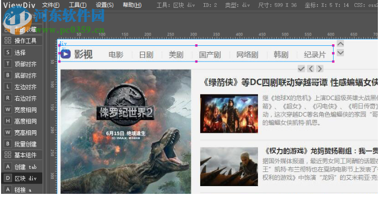Click the right-middle magenta resize handle
This screenshot has height=197, width=381.
pyautogui.click(x=333, y=53)
